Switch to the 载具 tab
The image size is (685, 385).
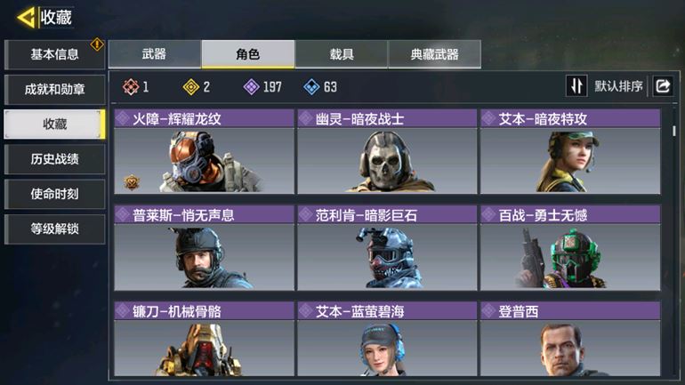click(342, 54)
